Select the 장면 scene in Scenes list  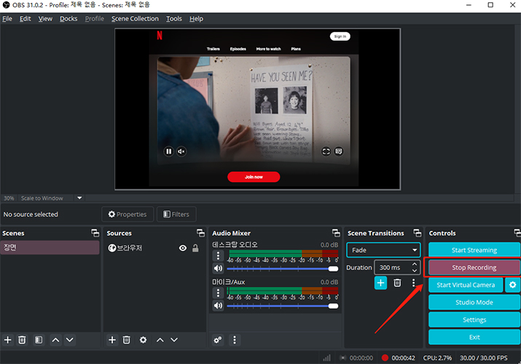click(50, 248)
